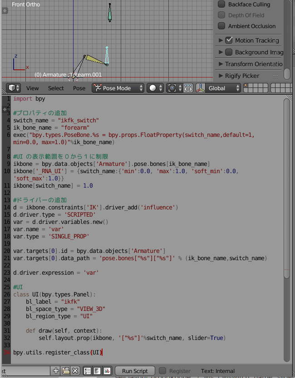Click the Motion Tracking panel grip dots
The image size is (295, 378).
(275, 41)
